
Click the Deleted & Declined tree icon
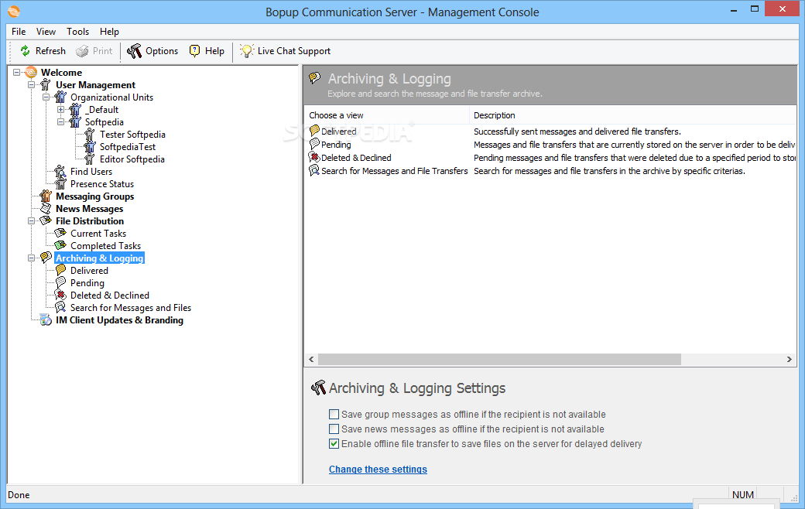point(60,295)
